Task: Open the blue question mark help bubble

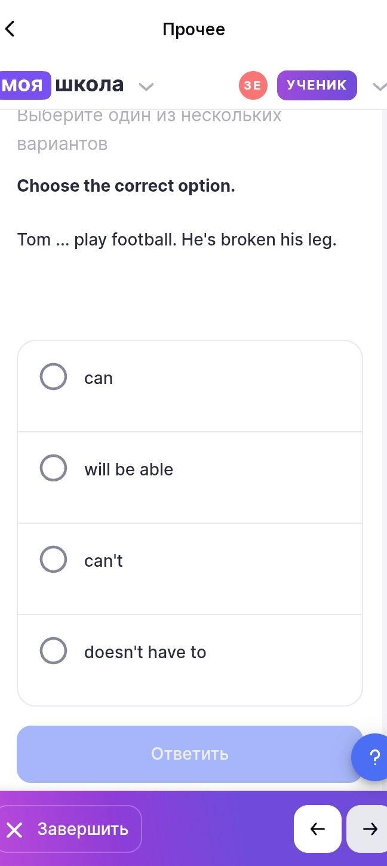Action: tap(370, 757)
